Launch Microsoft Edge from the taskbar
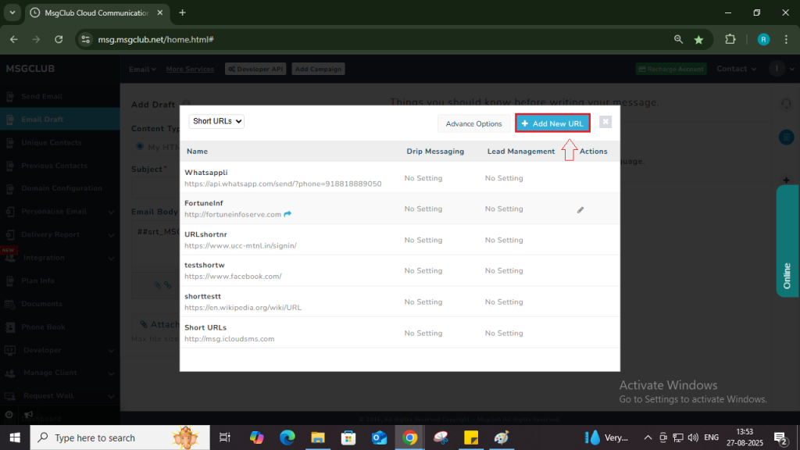800x450 pixels. pyautogui.click(x=287, y=437)
